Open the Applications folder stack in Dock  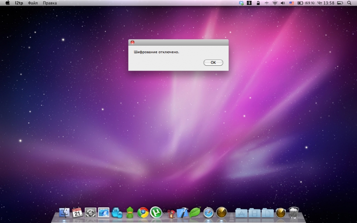(x=241, y=213)
